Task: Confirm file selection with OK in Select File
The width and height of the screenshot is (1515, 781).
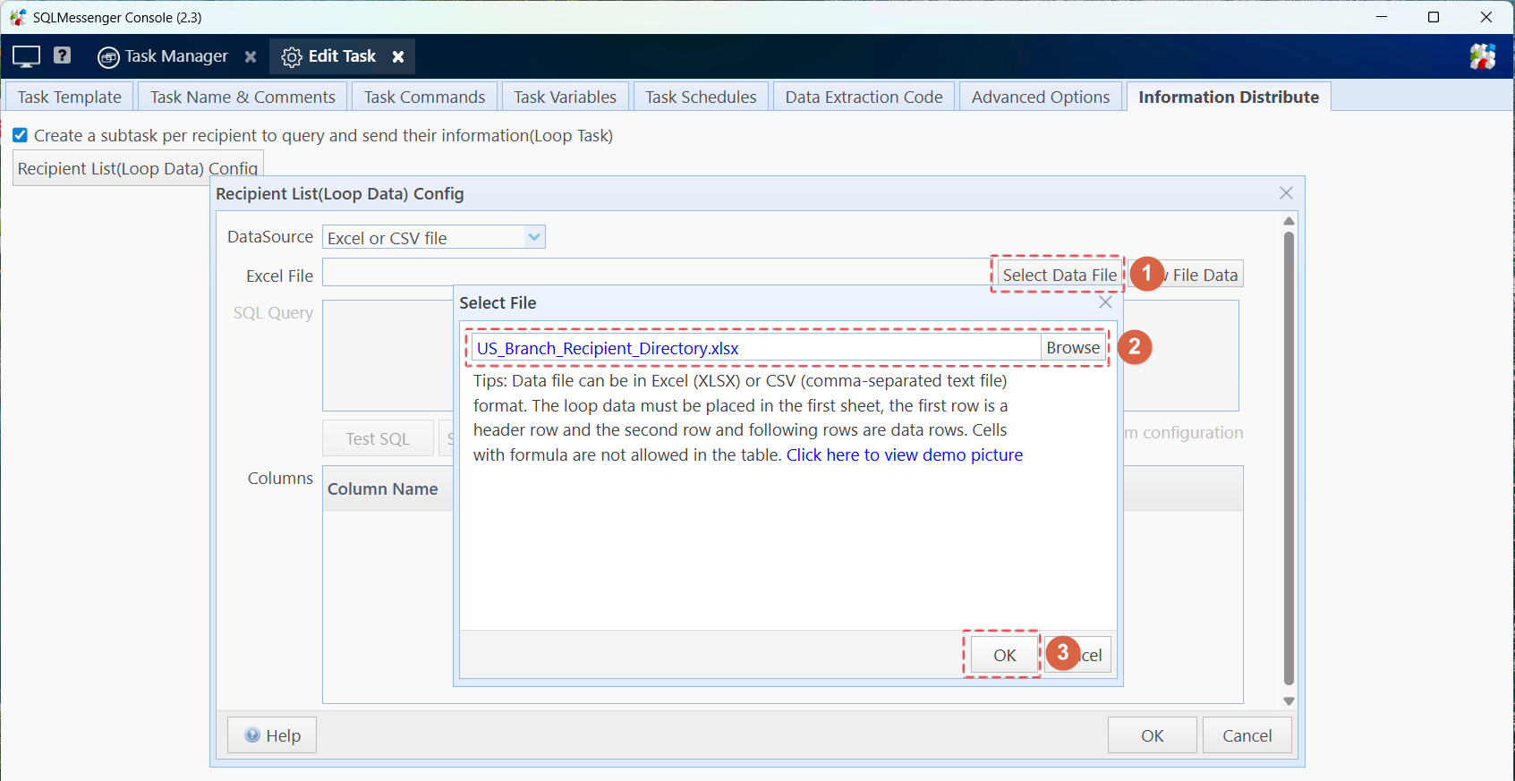Action: point(1004,655)
